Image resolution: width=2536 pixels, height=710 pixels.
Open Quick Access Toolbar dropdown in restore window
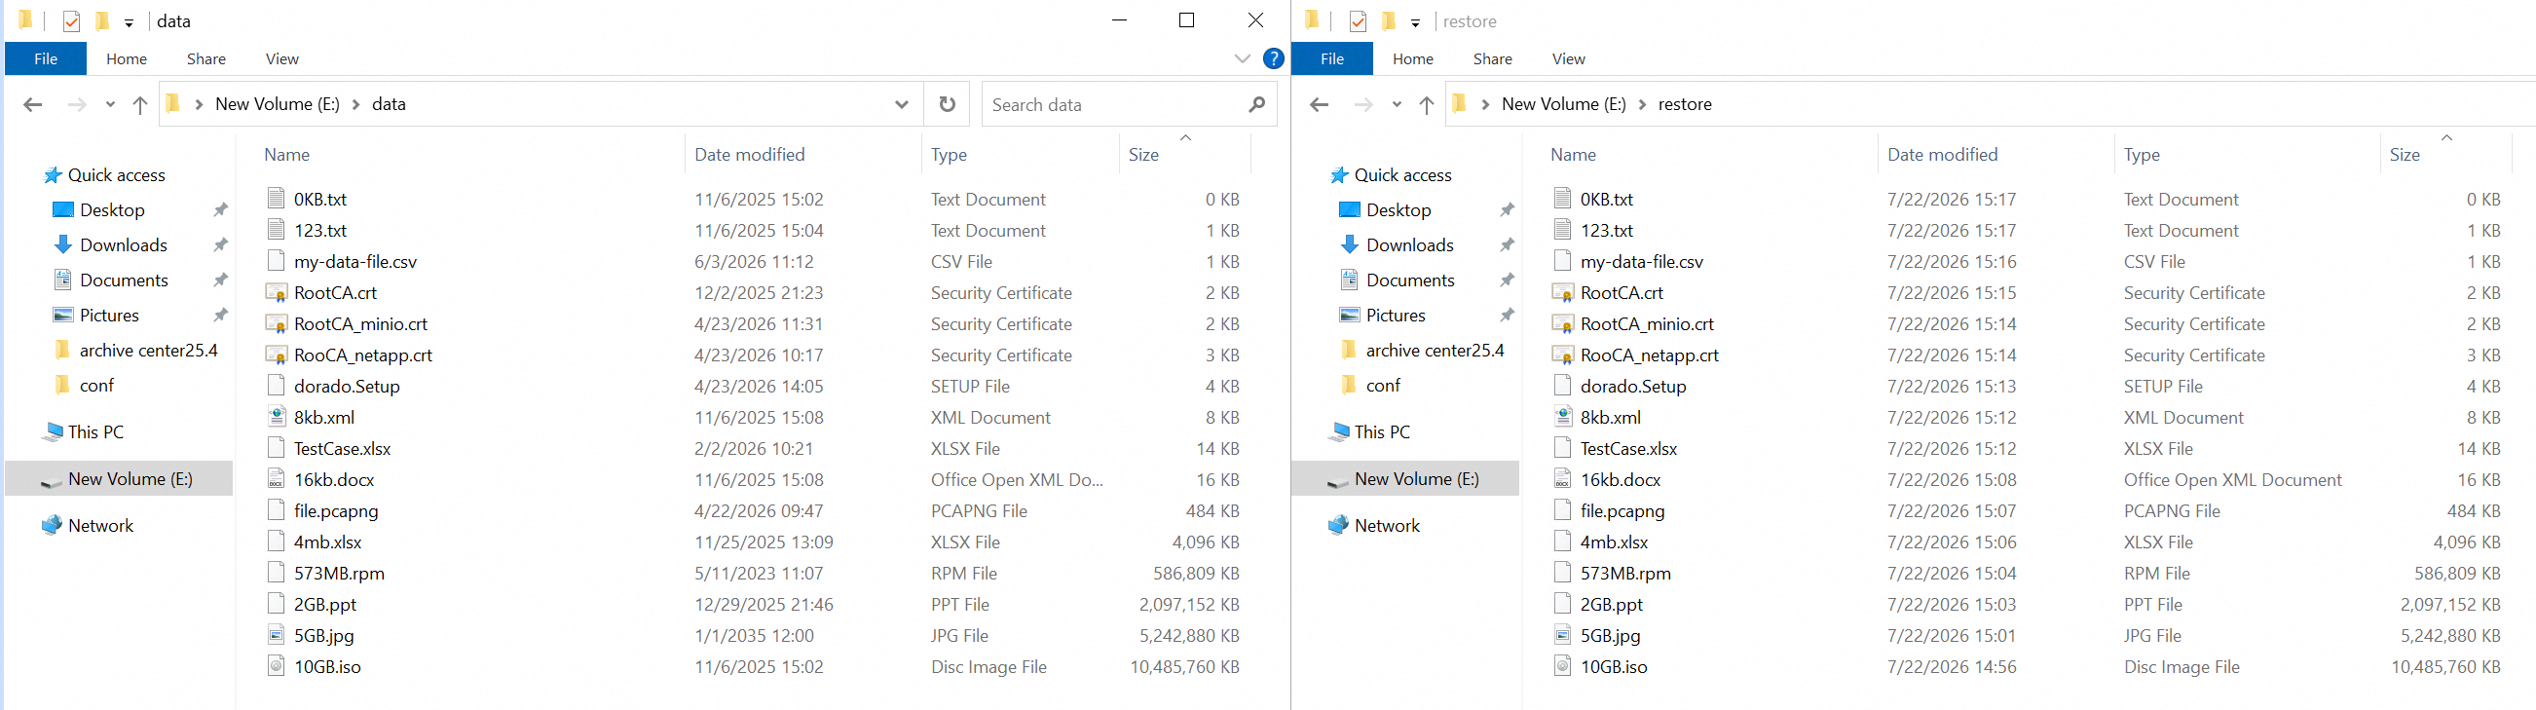pyautogui.click(x=1416, y=22)
